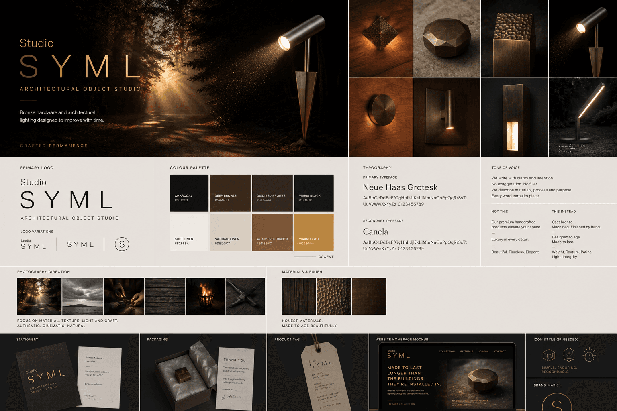Click the Architectural Object Studio hero subtitle

[x=80, y=89]
